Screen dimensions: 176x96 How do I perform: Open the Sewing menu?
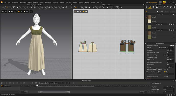(30, 2)
